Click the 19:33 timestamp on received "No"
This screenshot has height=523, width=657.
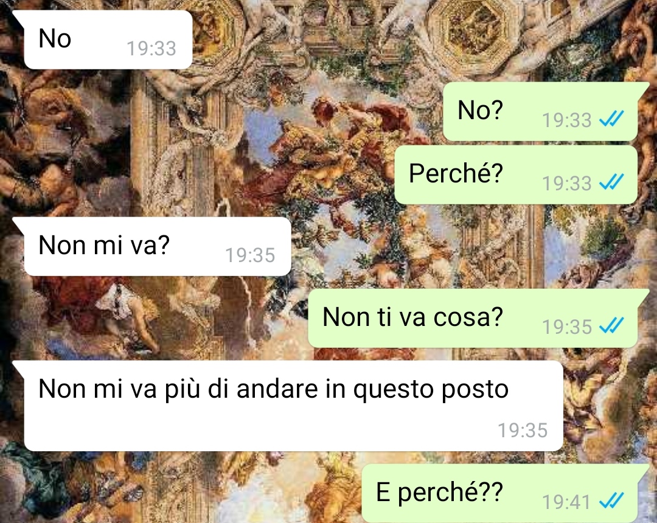click(151, 49)
